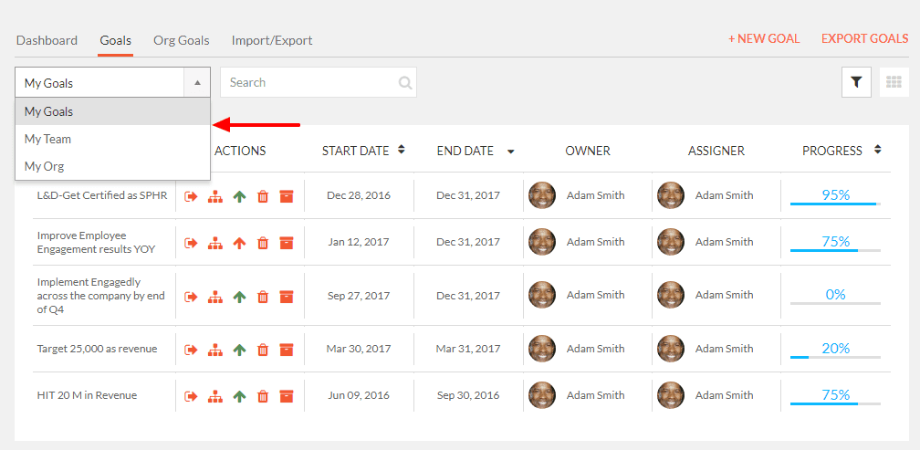Delete the HIT 20 M in Revenue goal
This screenshot has height=450, width=920.
(263, 396)
